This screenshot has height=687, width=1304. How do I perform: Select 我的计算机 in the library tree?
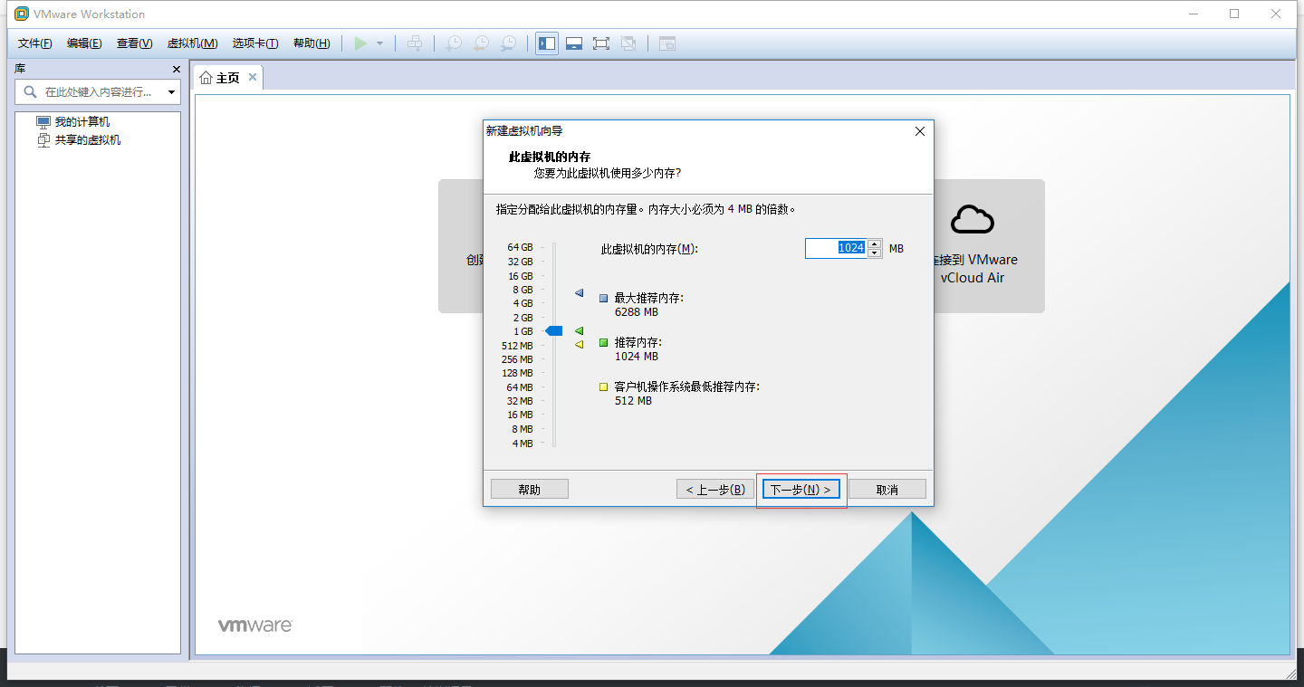pos(81,122)
